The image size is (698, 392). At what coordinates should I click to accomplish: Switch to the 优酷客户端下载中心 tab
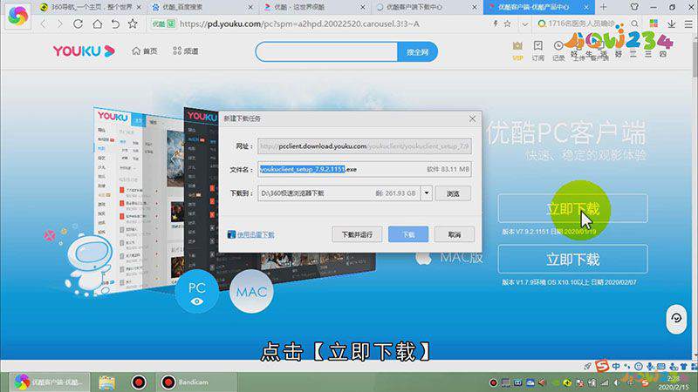[x=426, y=7]
